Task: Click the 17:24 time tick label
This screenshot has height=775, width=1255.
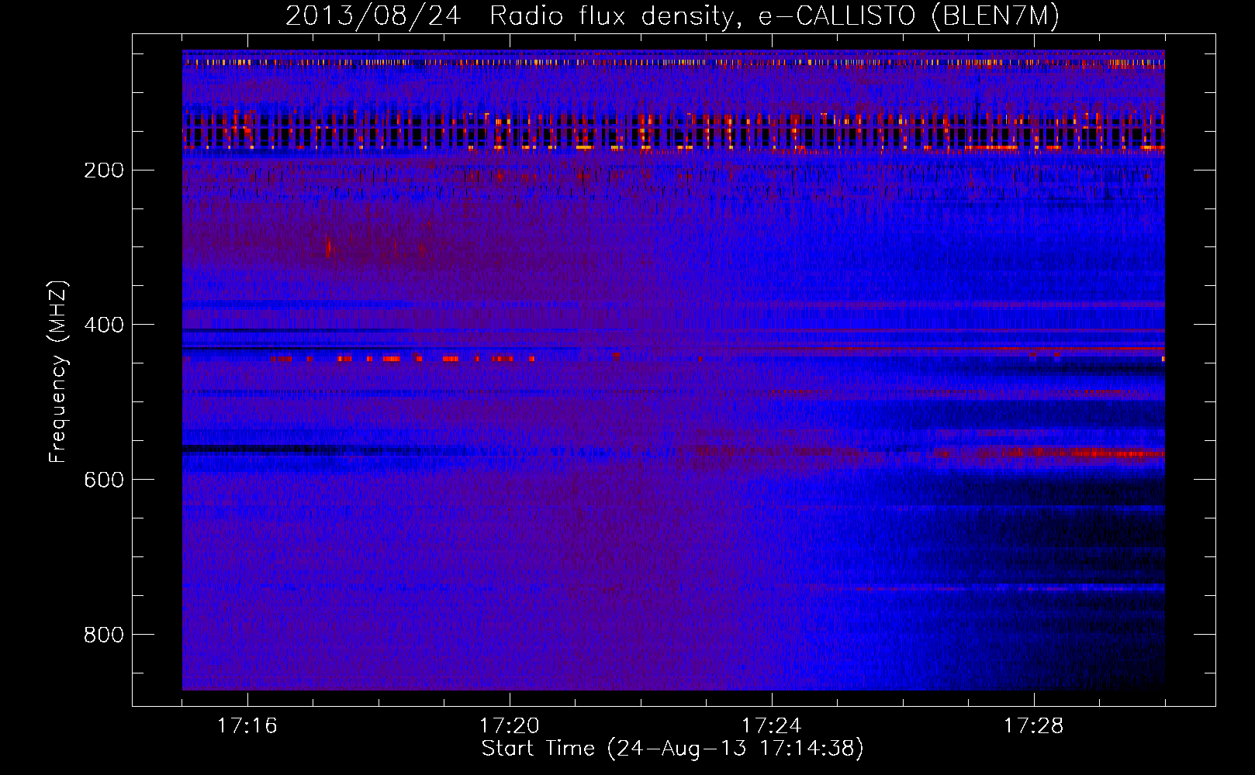Action: 772,726
